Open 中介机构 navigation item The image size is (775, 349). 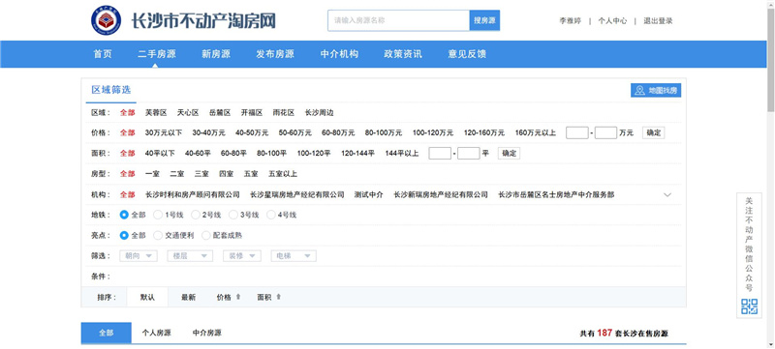(339, 54)
